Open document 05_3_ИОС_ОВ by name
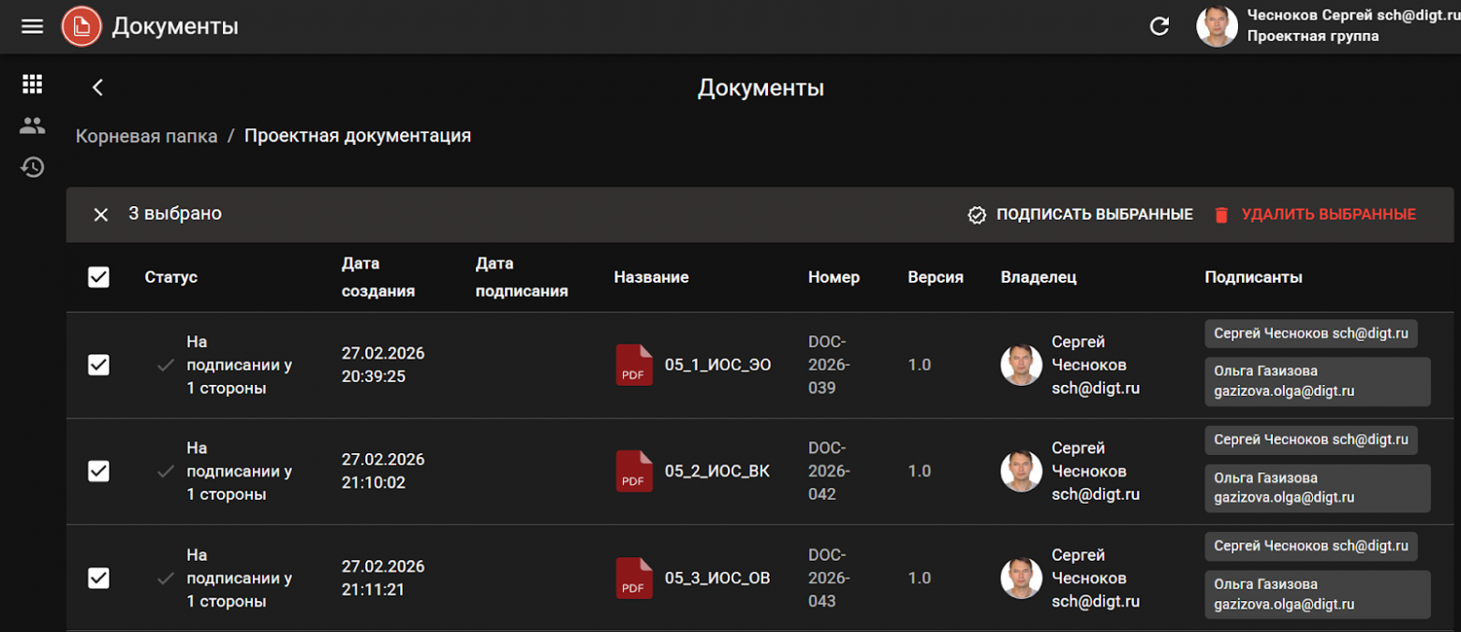1461x632 pixels. click(717, 578)
